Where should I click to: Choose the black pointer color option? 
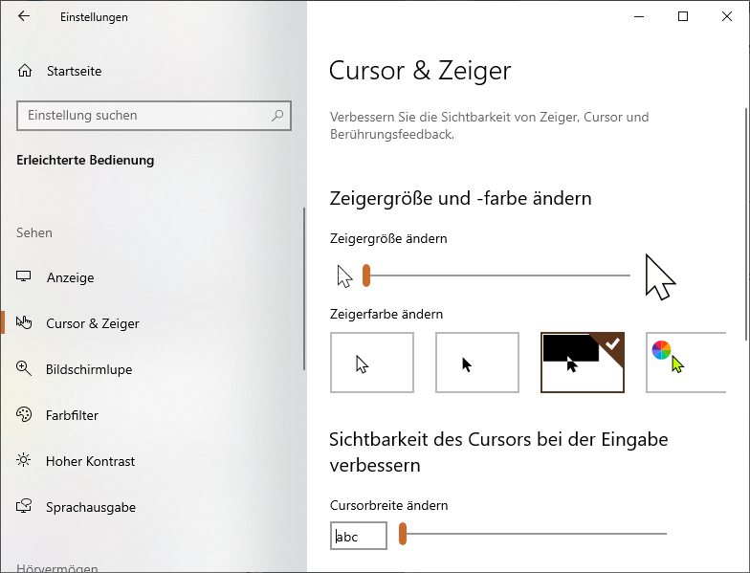point(476,363)
